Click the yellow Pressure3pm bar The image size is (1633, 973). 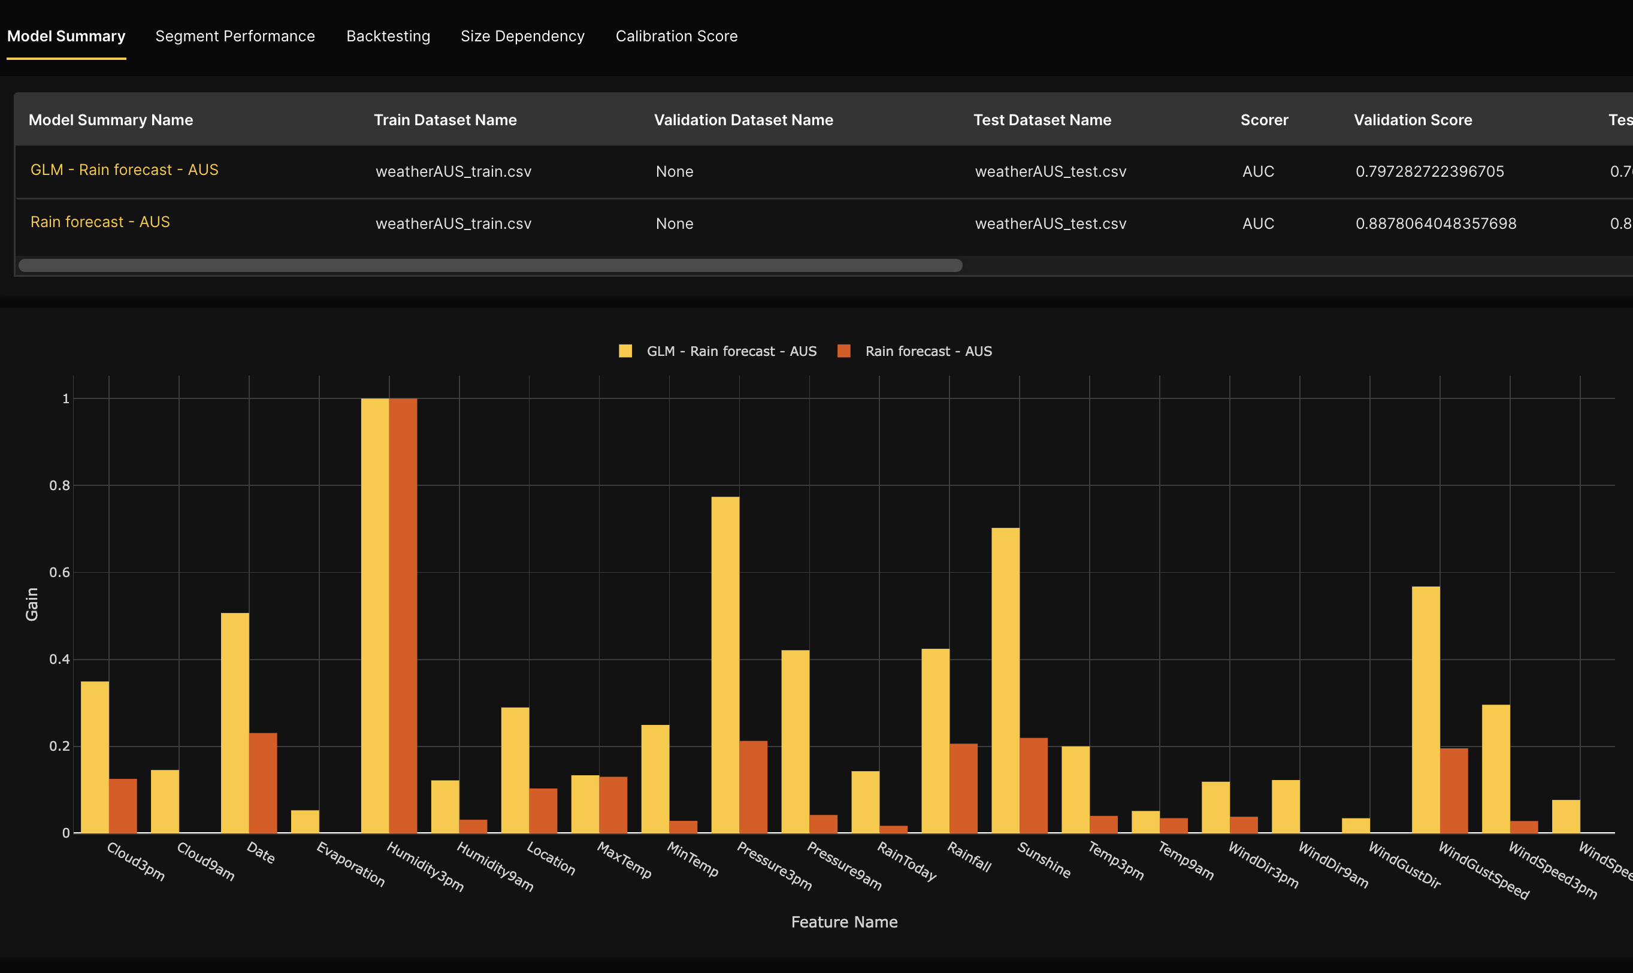click(x=725, y=666)
